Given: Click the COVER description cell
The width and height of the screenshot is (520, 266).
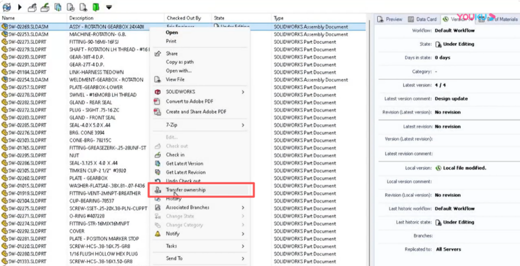Looking at the screenshot, I should [76, 231].
